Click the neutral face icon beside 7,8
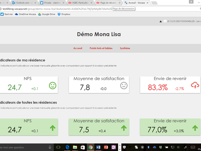 coord(124,86)
